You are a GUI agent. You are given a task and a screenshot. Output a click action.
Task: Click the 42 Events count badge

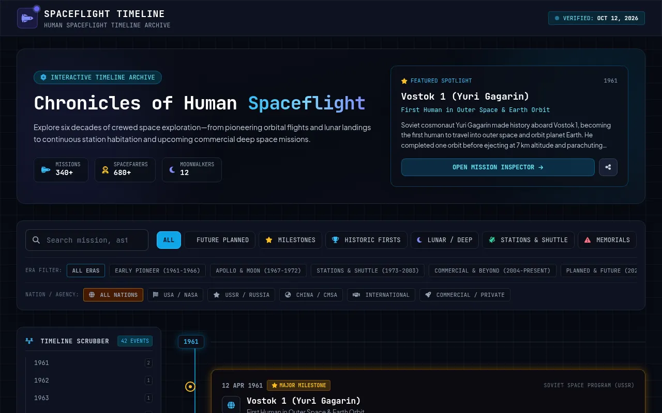[135, 341]
